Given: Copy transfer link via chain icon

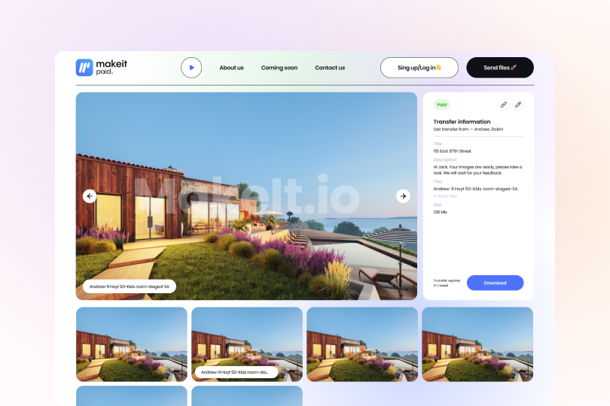Looking at the screenshot, I should point(504,105).
